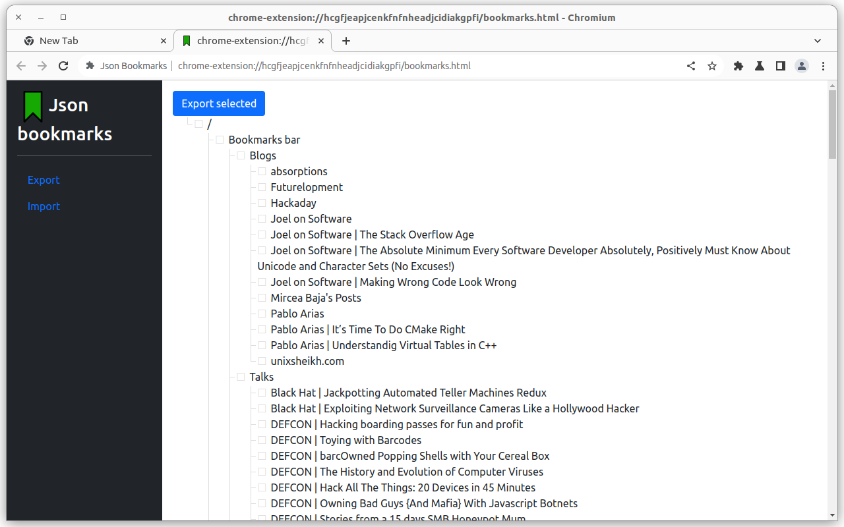Open the Import link in the sidebar
This screenshot has width=844, height=527.
click(44, 206)
